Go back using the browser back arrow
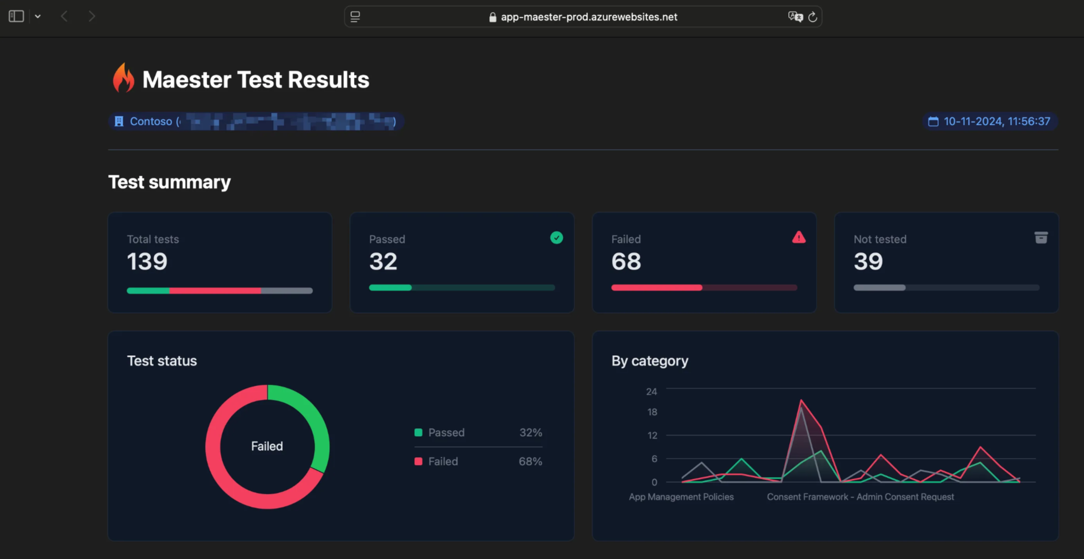This screenshot has width=1084, height=559. 64,16
